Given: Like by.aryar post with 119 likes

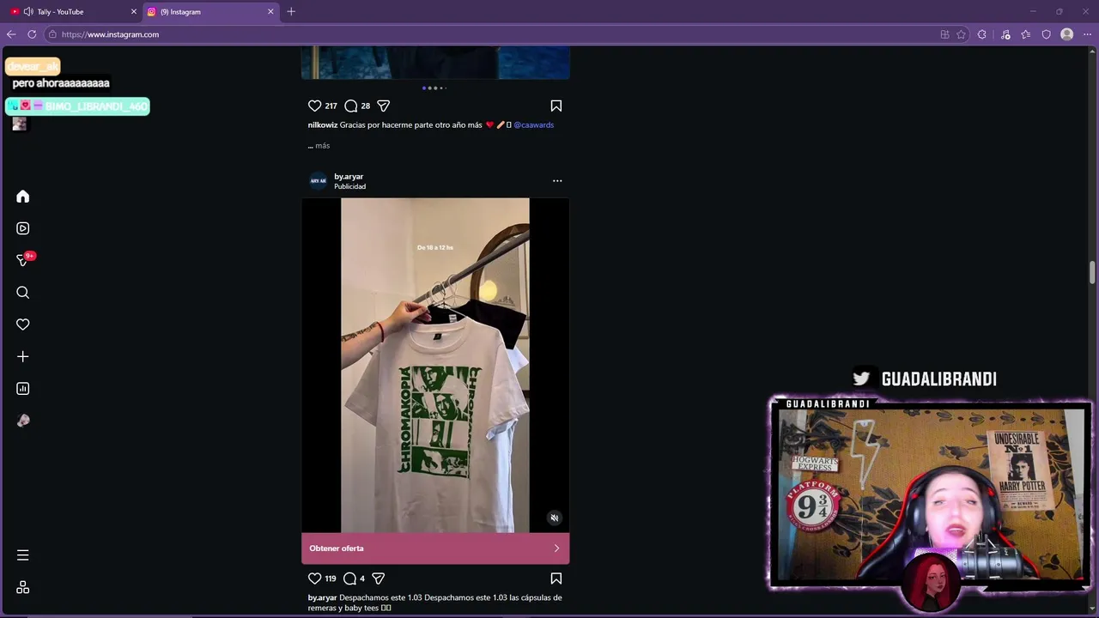Looking at the screenshot, I should [314, 579].
